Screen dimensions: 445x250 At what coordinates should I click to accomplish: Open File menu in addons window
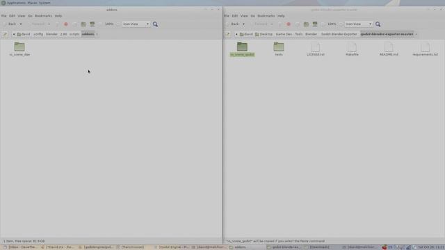click(x=3, y=16)
